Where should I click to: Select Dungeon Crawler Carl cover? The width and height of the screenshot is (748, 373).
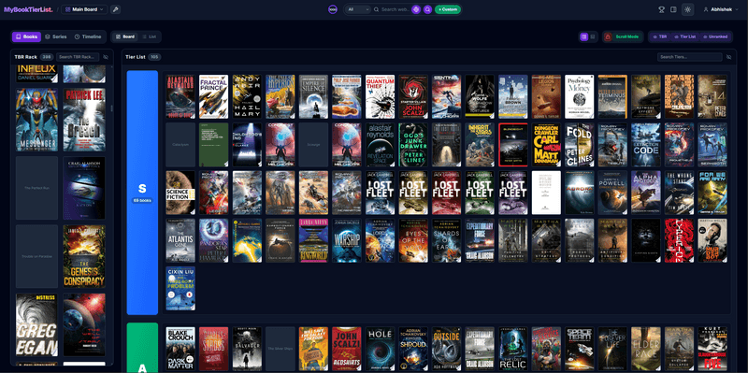tap(546, 145)
